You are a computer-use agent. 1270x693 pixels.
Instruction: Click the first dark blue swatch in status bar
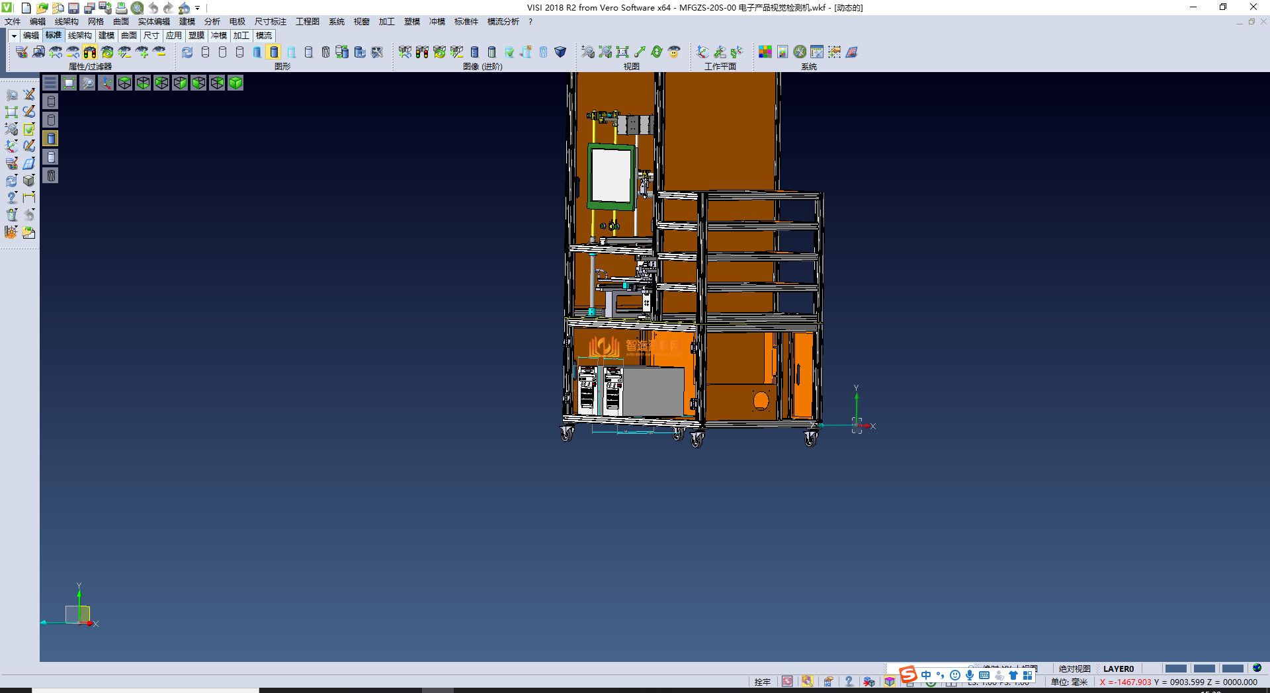1175,669
